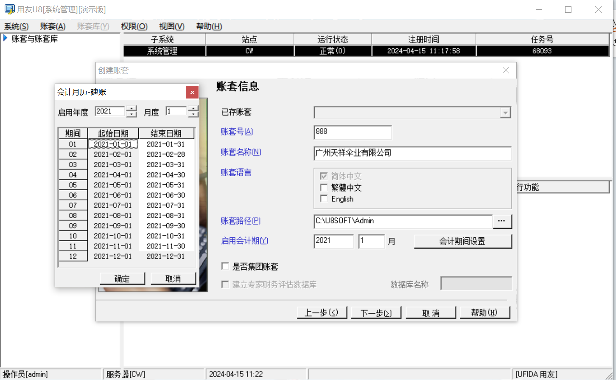
Task: Click the 下一步 button
Action: [x=376, y=313]
